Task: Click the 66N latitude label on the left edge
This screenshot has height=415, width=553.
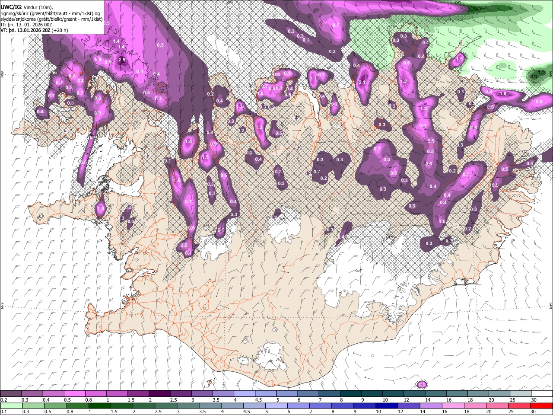Action: click(x=2, y=74)
